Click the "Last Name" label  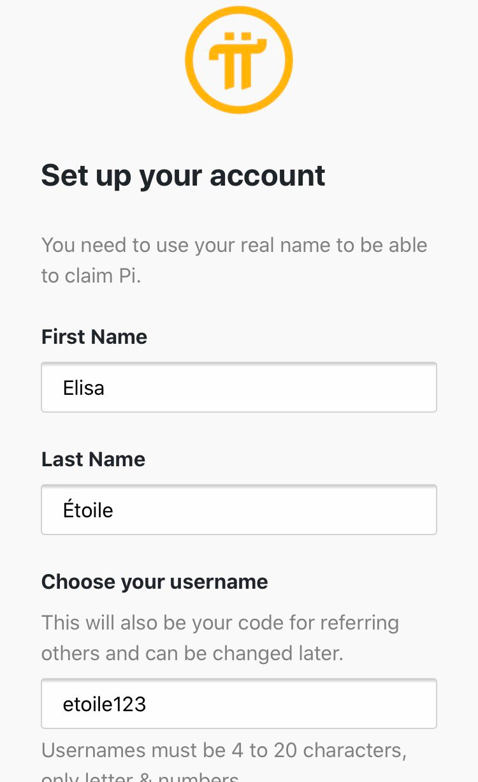(93, 459)
